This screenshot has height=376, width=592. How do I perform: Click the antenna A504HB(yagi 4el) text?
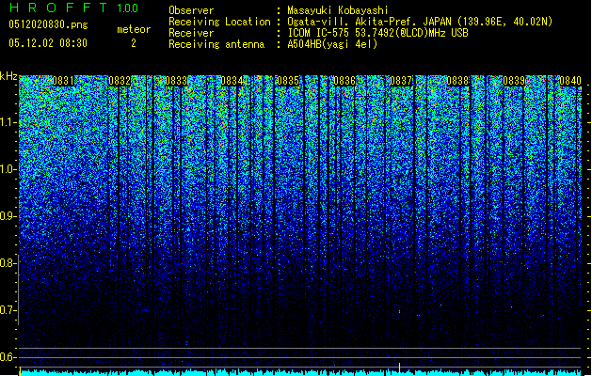pyautogui.click(x=332, y=44)
